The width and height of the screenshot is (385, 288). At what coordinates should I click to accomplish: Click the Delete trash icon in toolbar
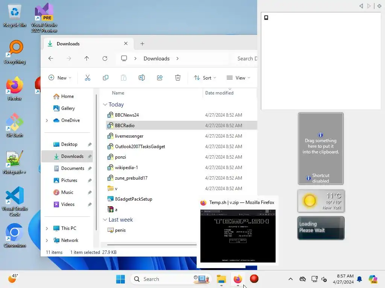click(178, 78)
